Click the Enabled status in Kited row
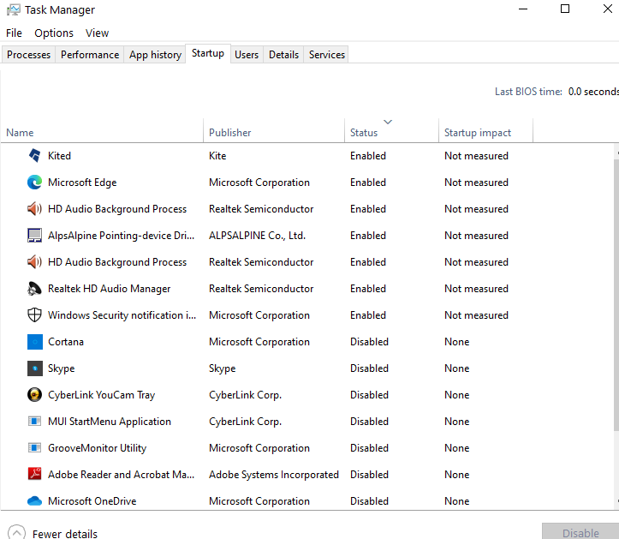 368,156
